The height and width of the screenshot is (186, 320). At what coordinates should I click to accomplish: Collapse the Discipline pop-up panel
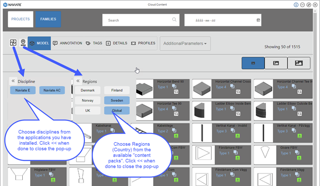pos(13,81)
